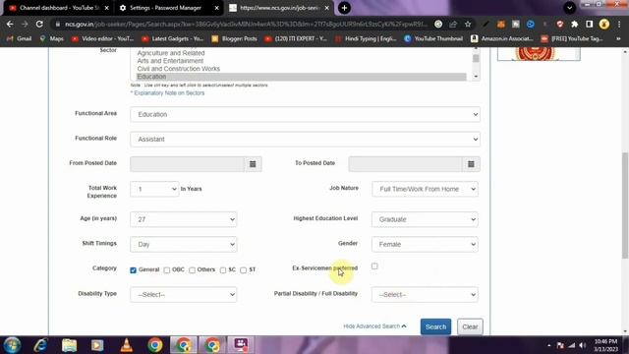
Task: Tick the Ex-Servicemen preferred checkbox
Action: tap(374, 266)
